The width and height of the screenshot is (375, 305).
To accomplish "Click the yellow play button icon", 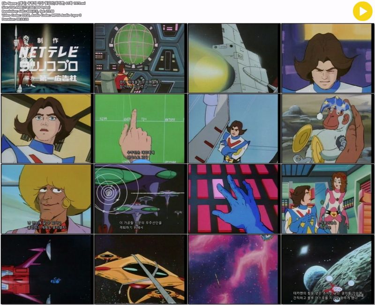I will pos(362,11).
